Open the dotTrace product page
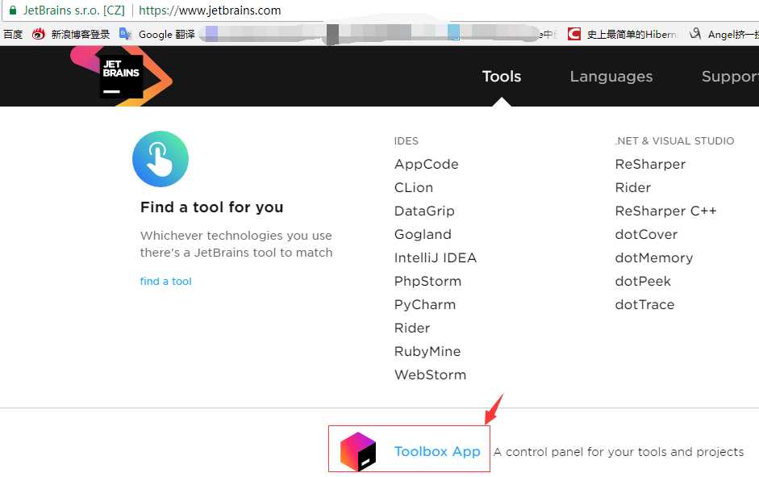Screen dimensions: 759x477 (x=644, y=304)
